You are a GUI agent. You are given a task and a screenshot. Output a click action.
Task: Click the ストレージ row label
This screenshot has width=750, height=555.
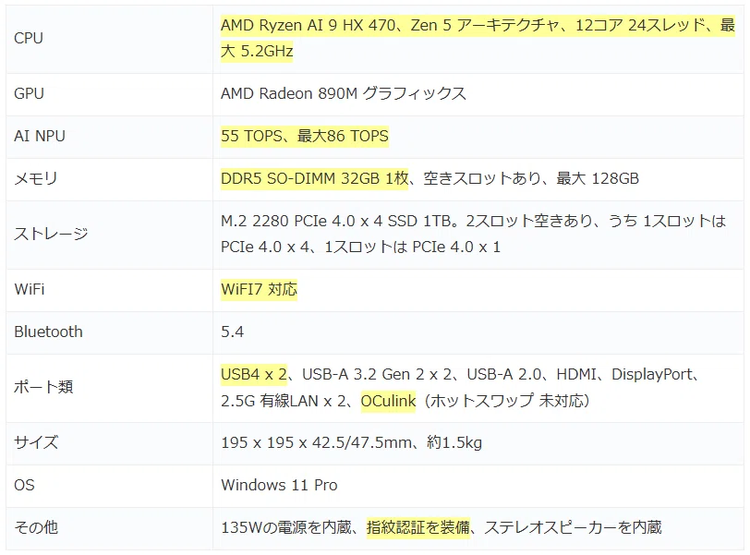(x=51, y=234)
